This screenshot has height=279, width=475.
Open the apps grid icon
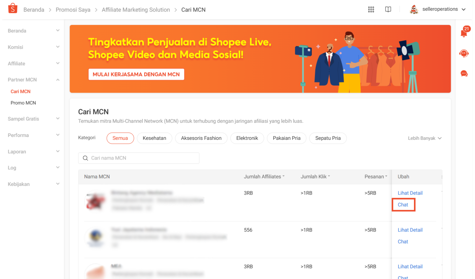(371, 9)
